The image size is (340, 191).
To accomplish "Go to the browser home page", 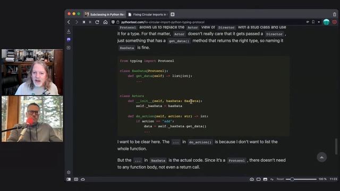I will coord(105,22).
